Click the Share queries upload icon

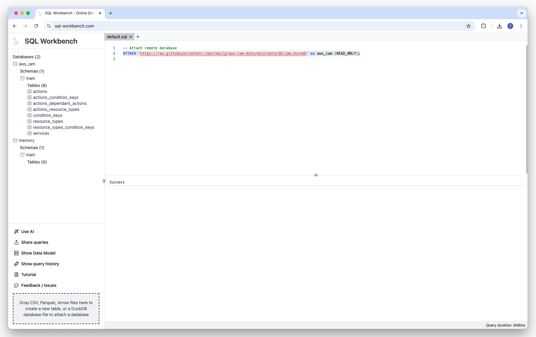click(16, 242)
